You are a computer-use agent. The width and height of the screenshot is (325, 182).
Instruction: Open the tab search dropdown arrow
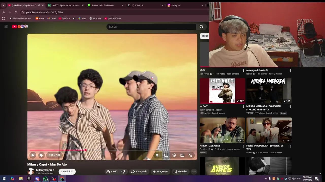point(3,5)
